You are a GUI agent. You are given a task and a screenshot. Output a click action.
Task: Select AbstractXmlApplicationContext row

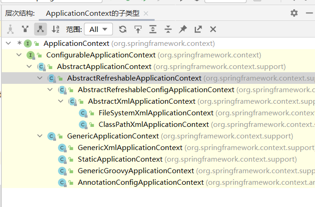pos(158,101)
